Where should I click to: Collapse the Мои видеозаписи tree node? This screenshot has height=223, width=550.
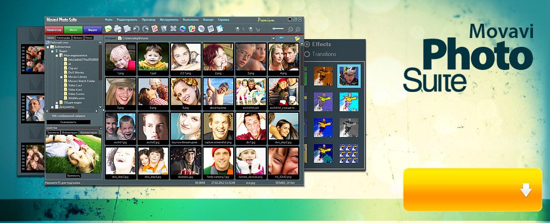click(57, 56)
